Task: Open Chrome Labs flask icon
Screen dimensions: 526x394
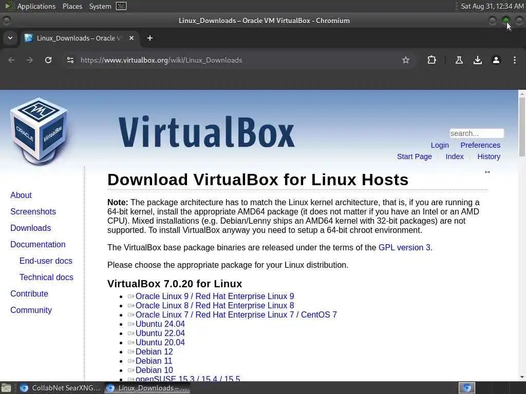Action: pyautogui.click(x=459, y=60)
